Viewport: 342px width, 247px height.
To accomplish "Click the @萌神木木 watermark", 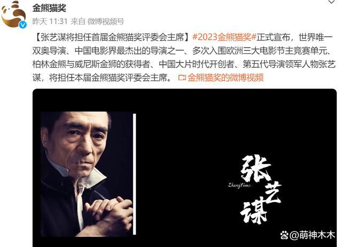I will coord(312,235).
